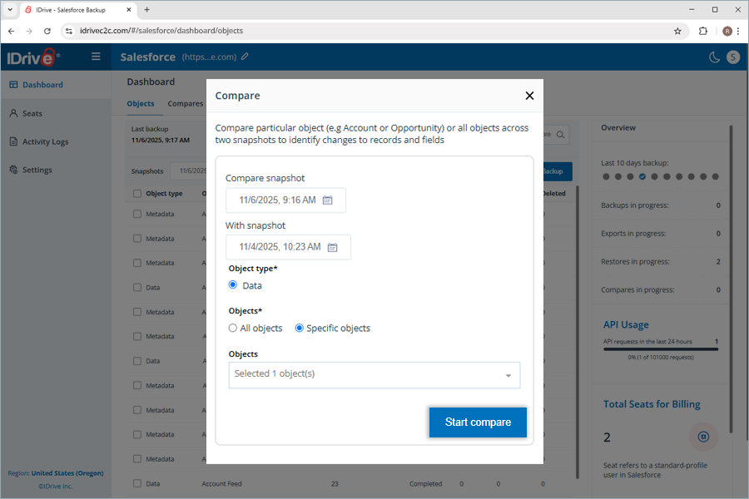Switch to the Compares tab
This screenshot has height=499, width=749.
click(x=186, y=104)
